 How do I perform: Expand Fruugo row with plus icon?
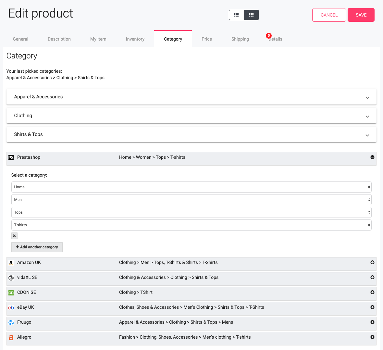(372, 322)
